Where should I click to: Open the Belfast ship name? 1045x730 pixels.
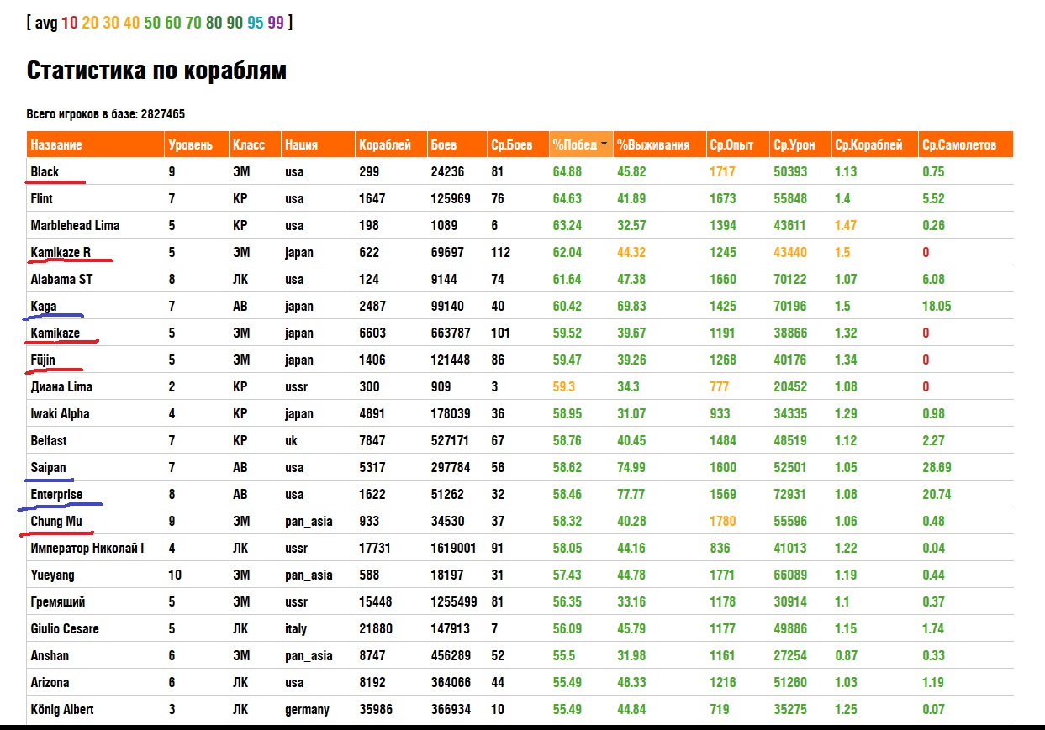click(x=49, y=440)
